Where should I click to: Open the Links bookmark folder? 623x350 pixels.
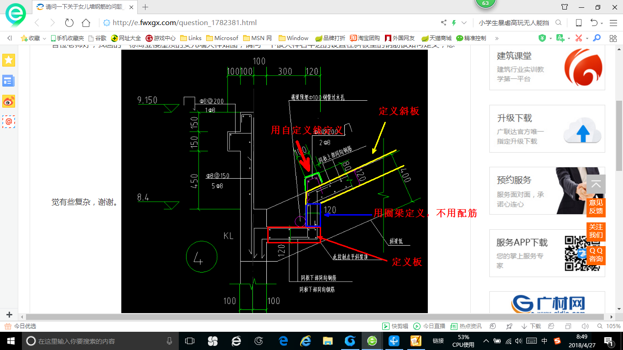(x=191, y=38)
